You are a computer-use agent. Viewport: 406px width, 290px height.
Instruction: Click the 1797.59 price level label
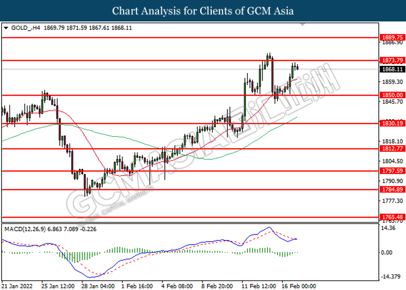pyautogui.click(x=392, y=171)
